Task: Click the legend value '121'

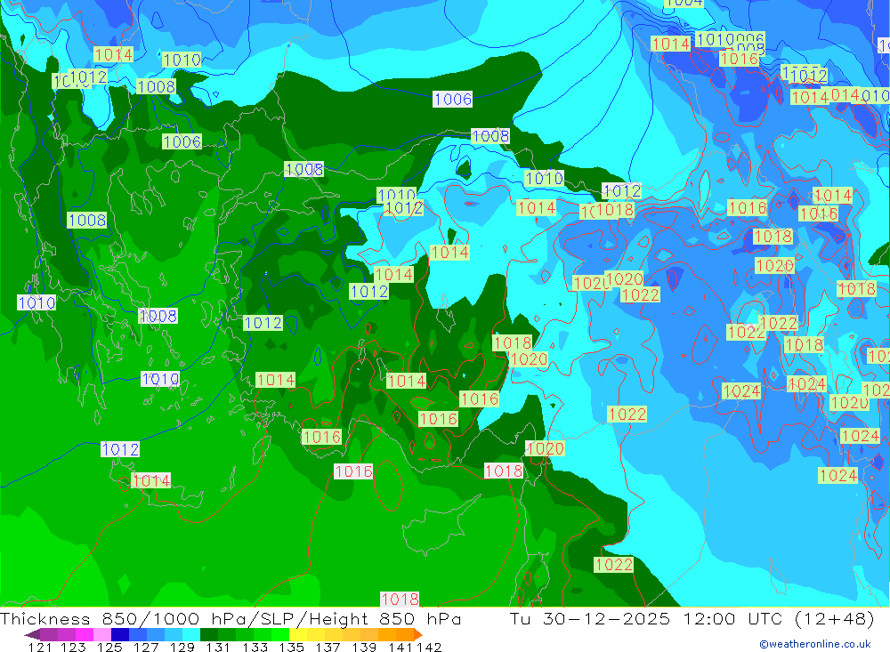Action: [x=40, y=647]
